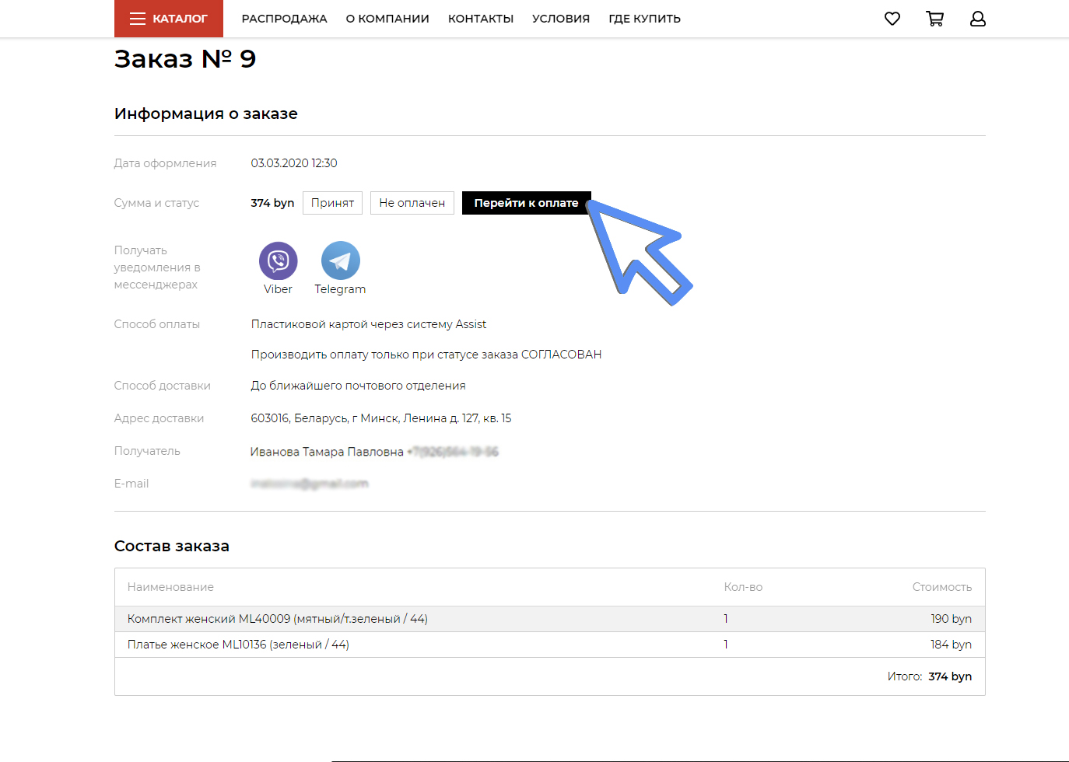
Task: Click the 184 byn price cell
Action: click(x=951, y=645)
